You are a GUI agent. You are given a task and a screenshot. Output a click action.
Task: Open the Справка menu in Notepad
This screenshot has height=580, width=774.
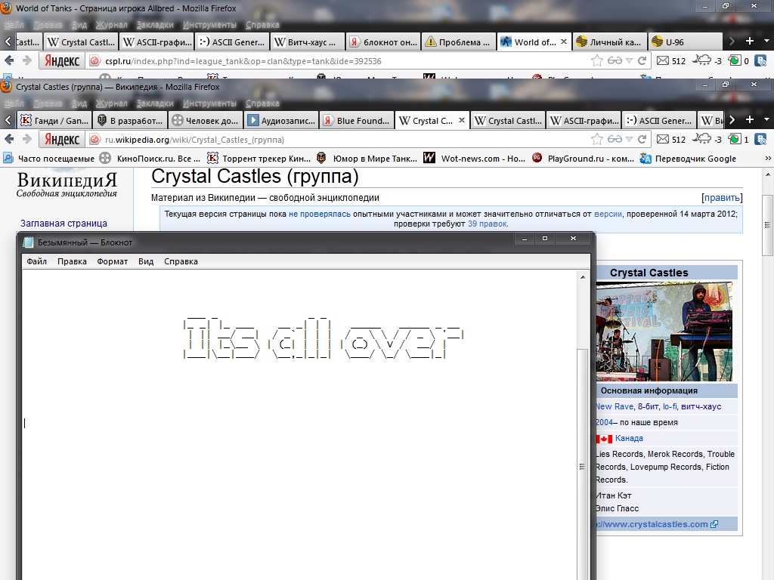click(x=181, y=261)
